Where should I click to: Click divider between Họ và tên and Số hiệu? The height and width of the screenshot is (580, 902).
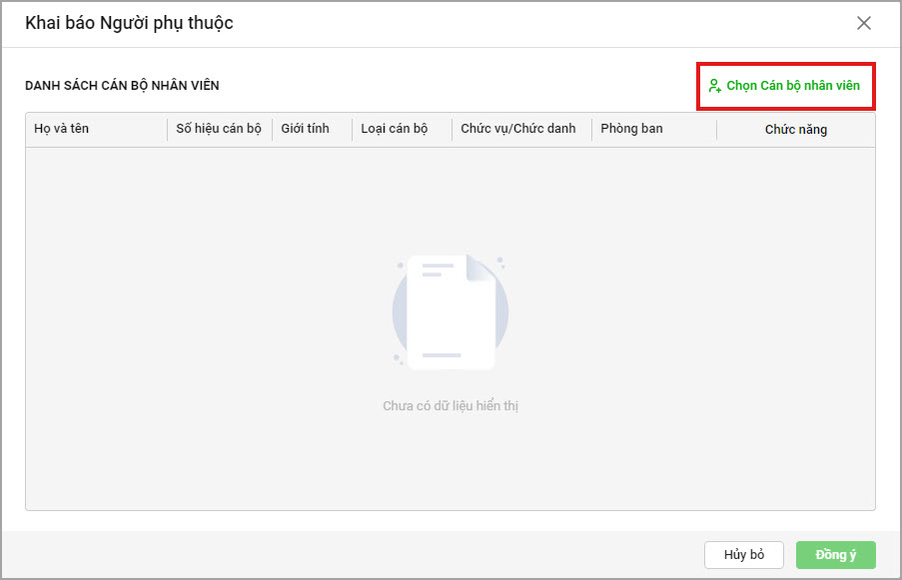pyautogui.click(x=168, y=130)
